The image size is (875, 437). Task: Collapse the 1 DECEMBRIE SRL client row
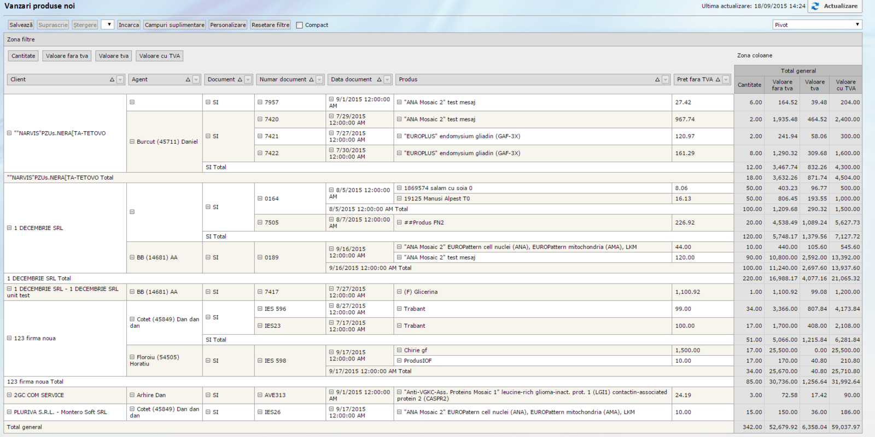(x=9, y=228)
